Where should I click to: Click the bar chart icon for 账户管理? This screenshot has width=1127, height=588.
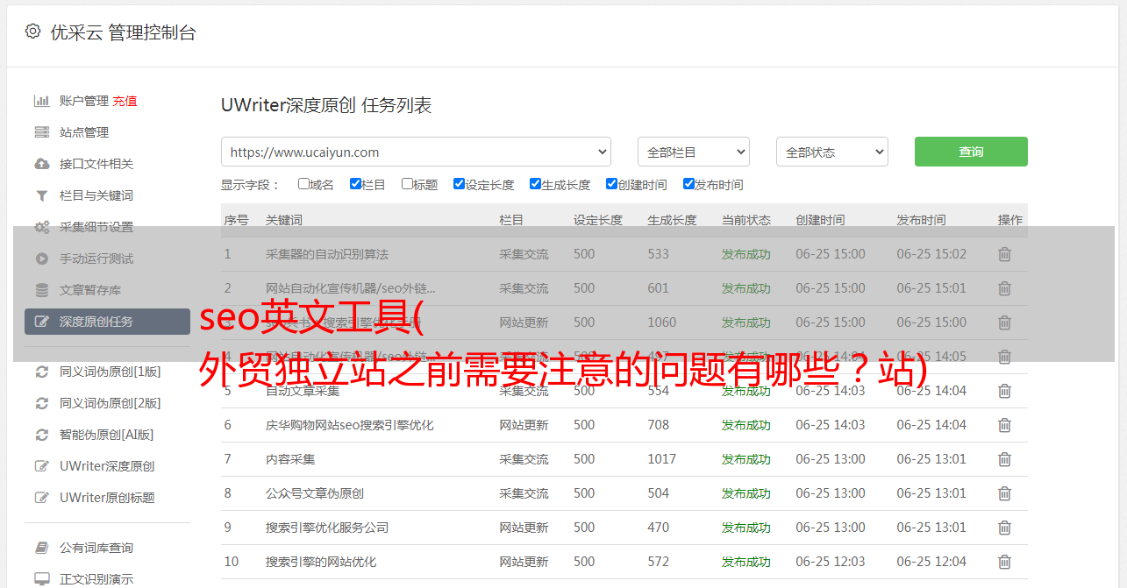point(41,101)
